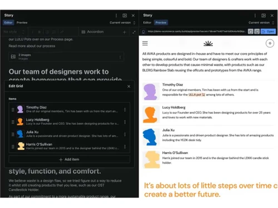Select the highlighted Preview tab in right pane
Viewport: 278px width, 208px height.
(x=161, y=23)
